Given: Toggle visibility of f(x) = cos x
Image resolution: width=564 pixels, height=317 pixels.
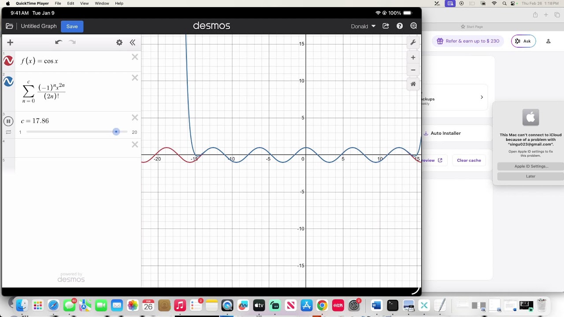Looking at the screenshot, I should click(8, 61).
